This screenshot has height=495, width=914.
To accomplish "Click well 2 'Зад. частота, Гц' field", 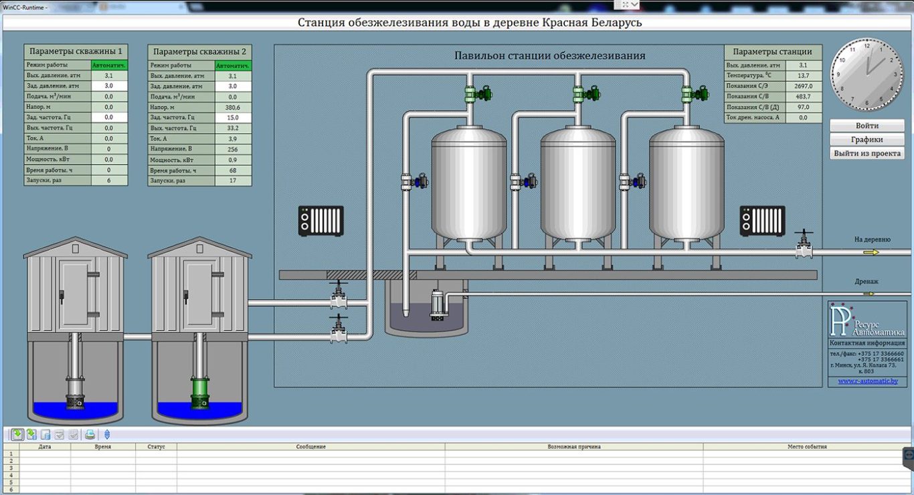I will [x=233, y=118].
